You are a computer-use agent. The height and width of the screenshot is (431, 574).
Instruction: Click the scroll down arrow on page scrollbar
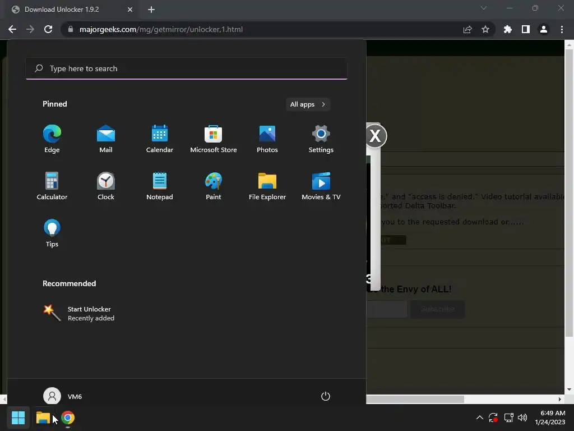click(569, 389)
